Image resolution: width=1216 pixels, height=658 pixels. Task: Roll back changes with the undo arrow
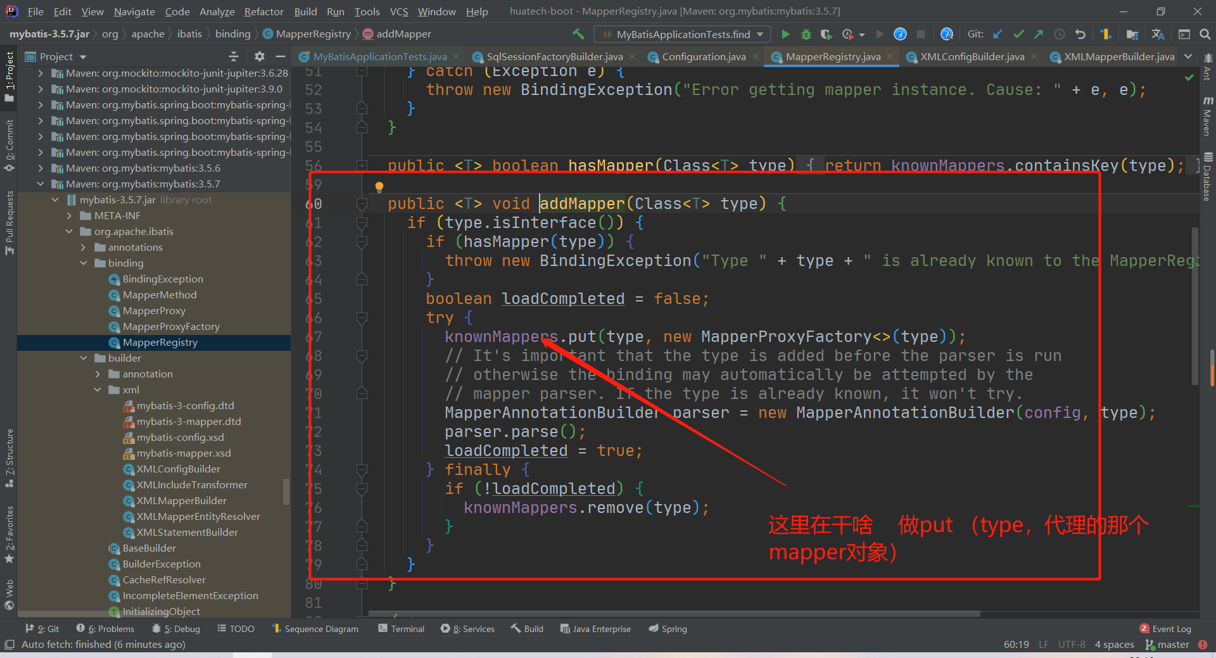(1080, 34)
